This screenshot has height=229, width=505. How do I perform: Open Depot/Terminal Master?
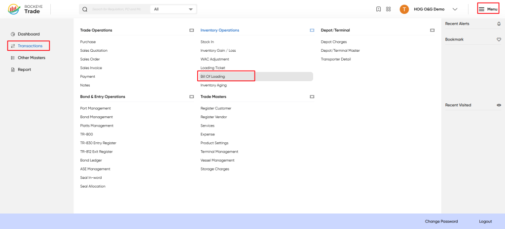point(340,51)
